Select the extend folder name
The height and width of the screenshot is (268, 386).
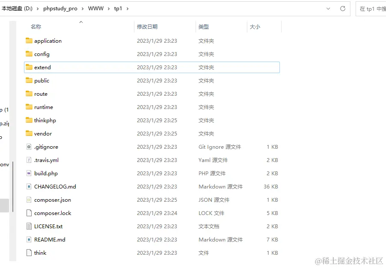(43, 68)
